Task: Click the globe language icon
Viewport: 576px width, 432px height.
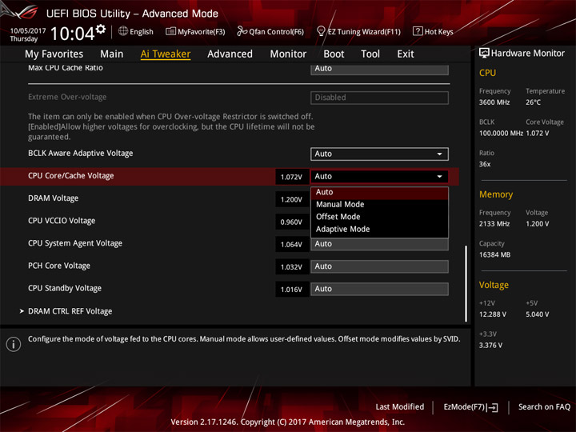Action: (123, 31)
